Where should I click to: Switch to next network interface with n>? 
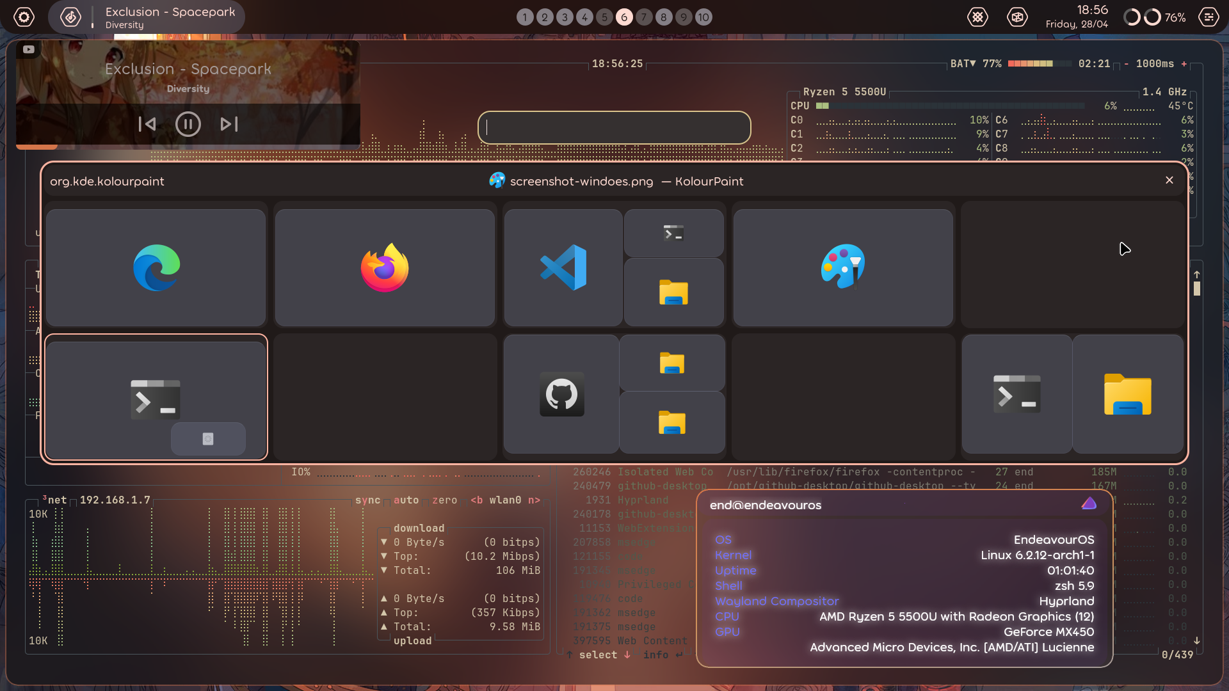534,500
